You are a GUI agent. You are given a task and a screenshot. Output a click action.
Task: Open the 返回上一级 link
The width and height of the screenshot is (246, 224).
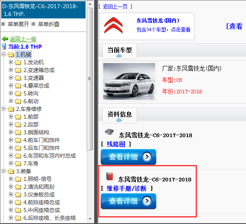[23, 39]
